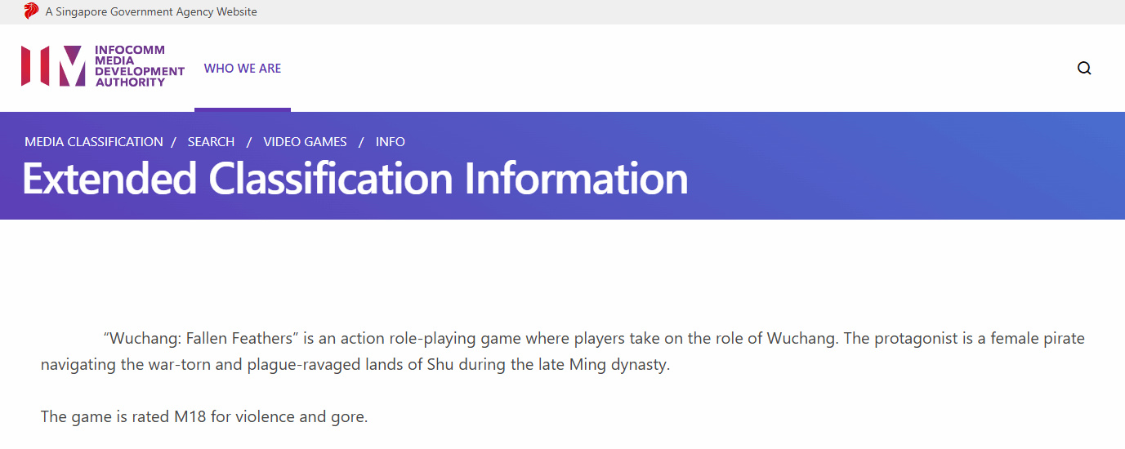Open the VIDEO GAMES breadcrumb link
Image resolution: width=1125 pixels, height=449 pixels.
tap(305, 142)
